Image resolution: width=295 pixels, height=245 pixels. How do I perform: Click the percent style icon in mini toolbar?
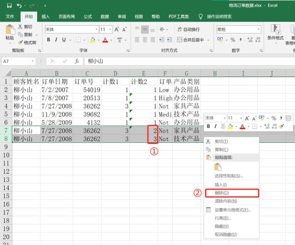coord(273,118)
